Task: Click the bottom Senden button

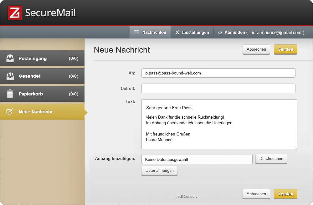Action: (x=286, y=194)
